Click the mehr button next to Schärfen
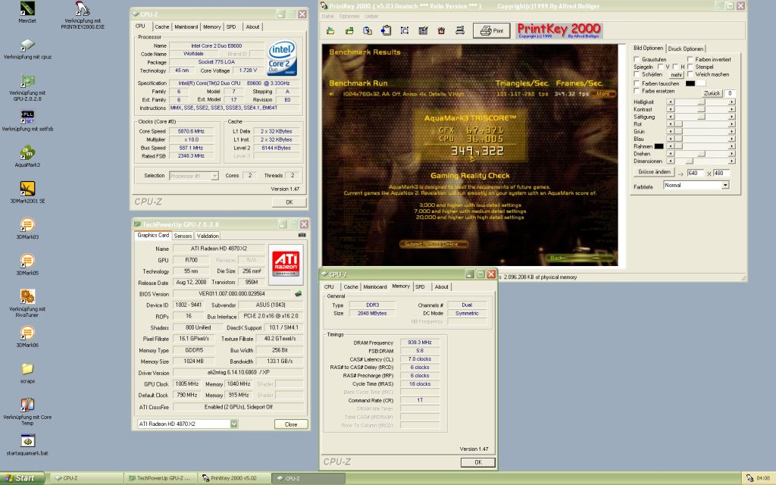Viewport: 776px width, 485px height. (676, 75)
